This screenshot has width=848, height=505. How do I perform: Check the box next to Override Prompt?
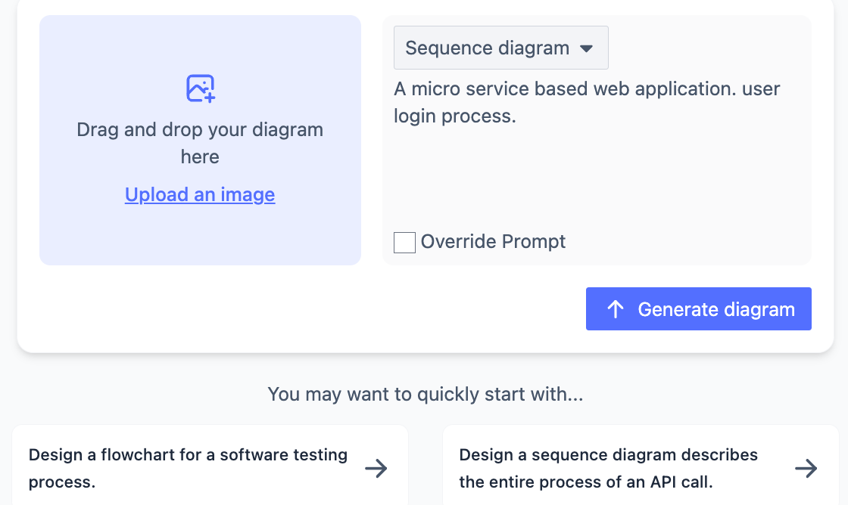coord(404,242)
